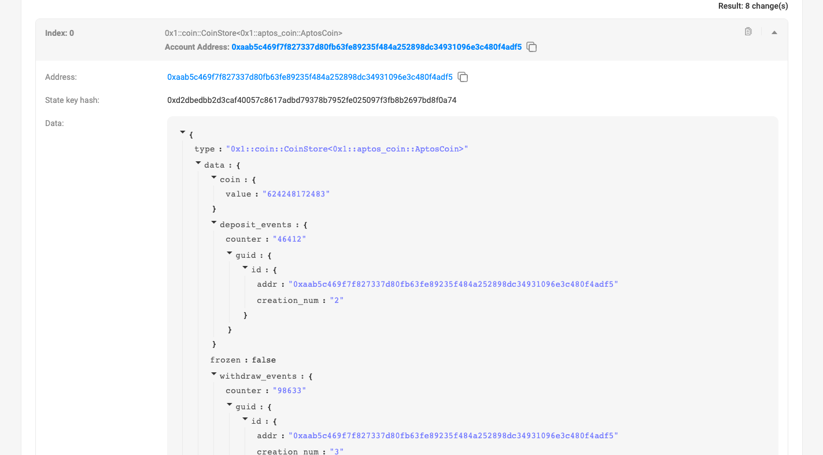Open the Account Address link in header
Image resolution: width=823 pixels, height=455 pixels.
377,47
